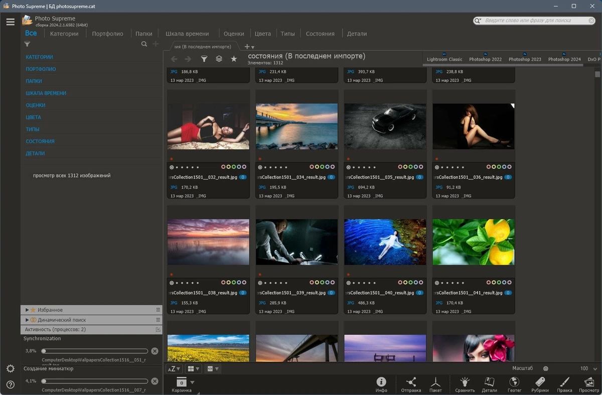Click просмотр всех 1312 изображений
The width and height of the screenshot is (602, 395).
(72, 175)
